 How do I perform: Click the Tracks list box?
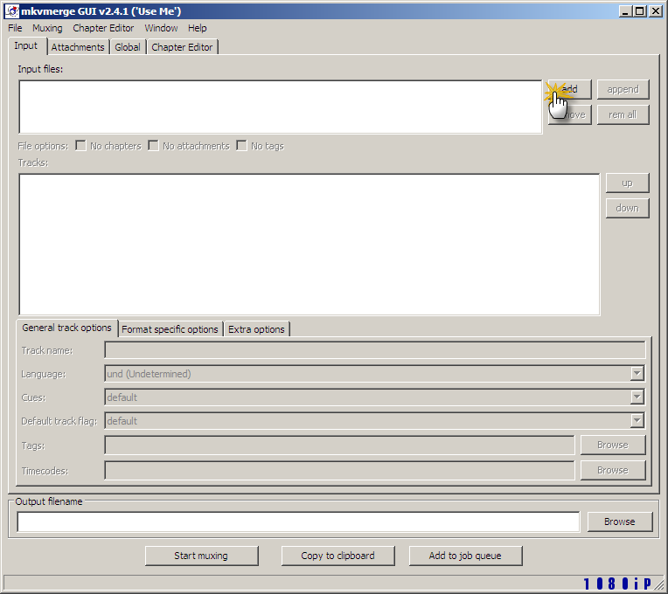coord(310,245)
